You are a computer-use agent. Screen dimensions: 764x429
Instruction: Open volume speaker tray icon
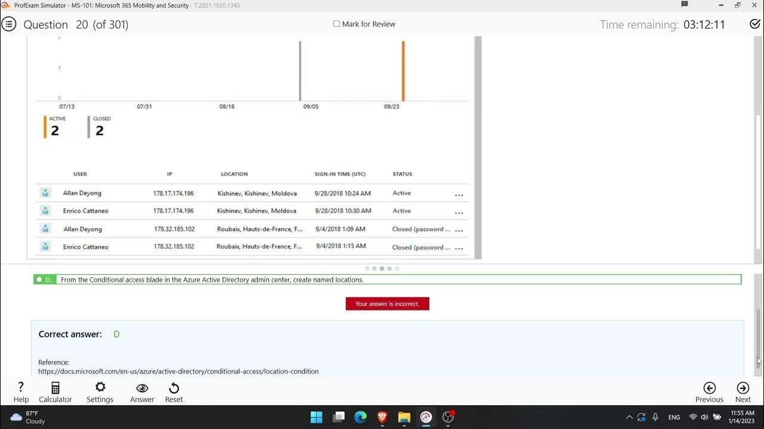704,417
